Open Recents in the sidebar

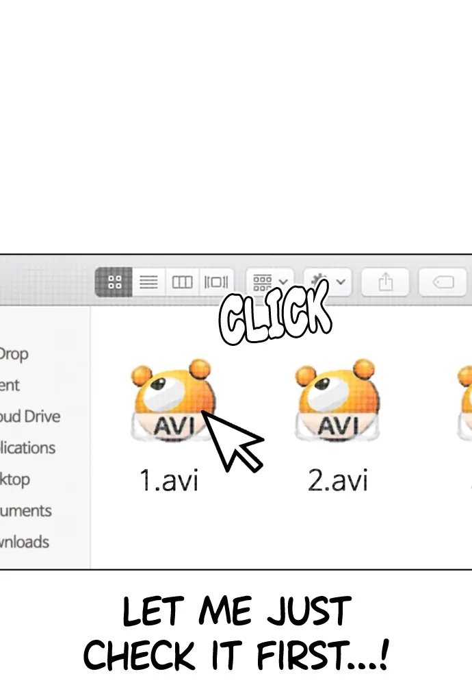(10, 385)
